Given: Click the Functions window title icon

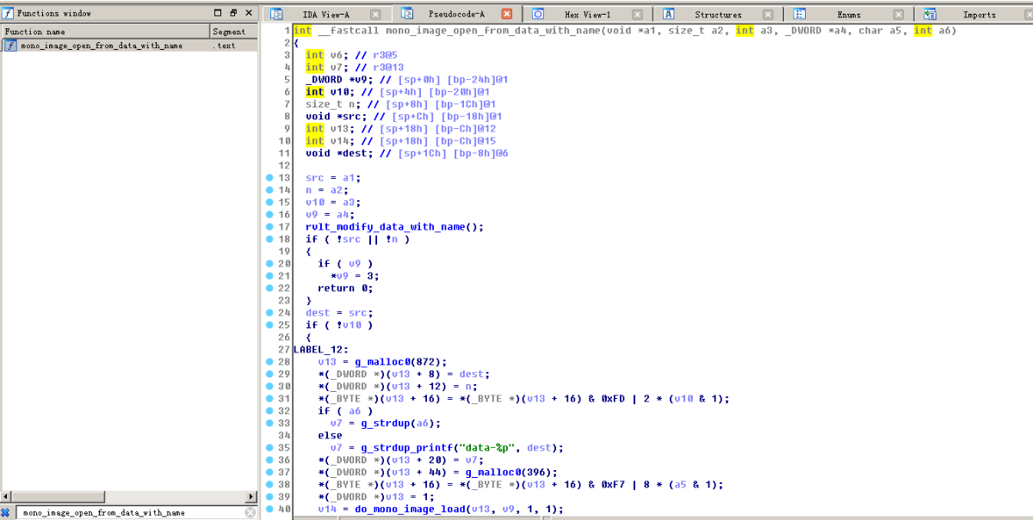Looking at the screenshot, I should 8,14.
